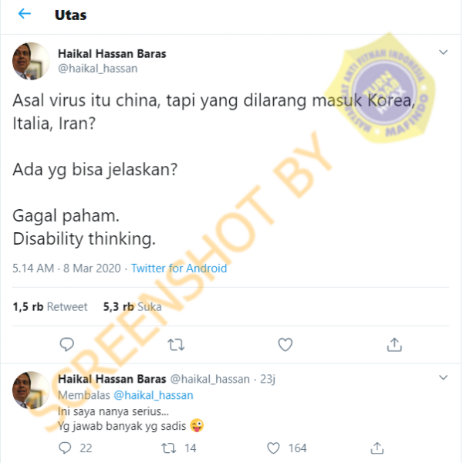Image resolution: width=463 pixels, height=463 pixels.
Task: Open profile photo on main tweet
Action: [x=31, y=61]
